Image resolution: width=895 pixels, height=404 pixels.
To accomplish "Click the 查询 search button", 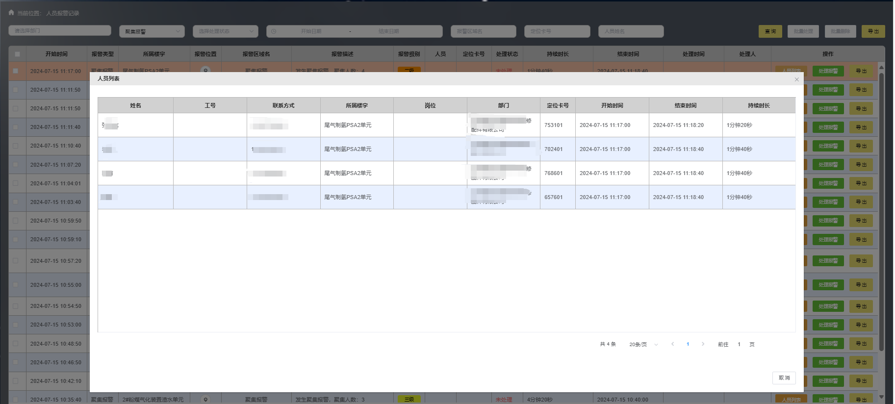I will 770,31.
